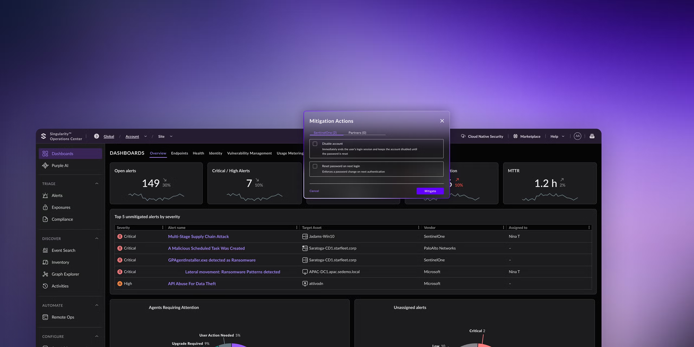The width and height of the screenshot is (694, 347).
Task: Check the Disable account checkbox
Action: point(315,144)
